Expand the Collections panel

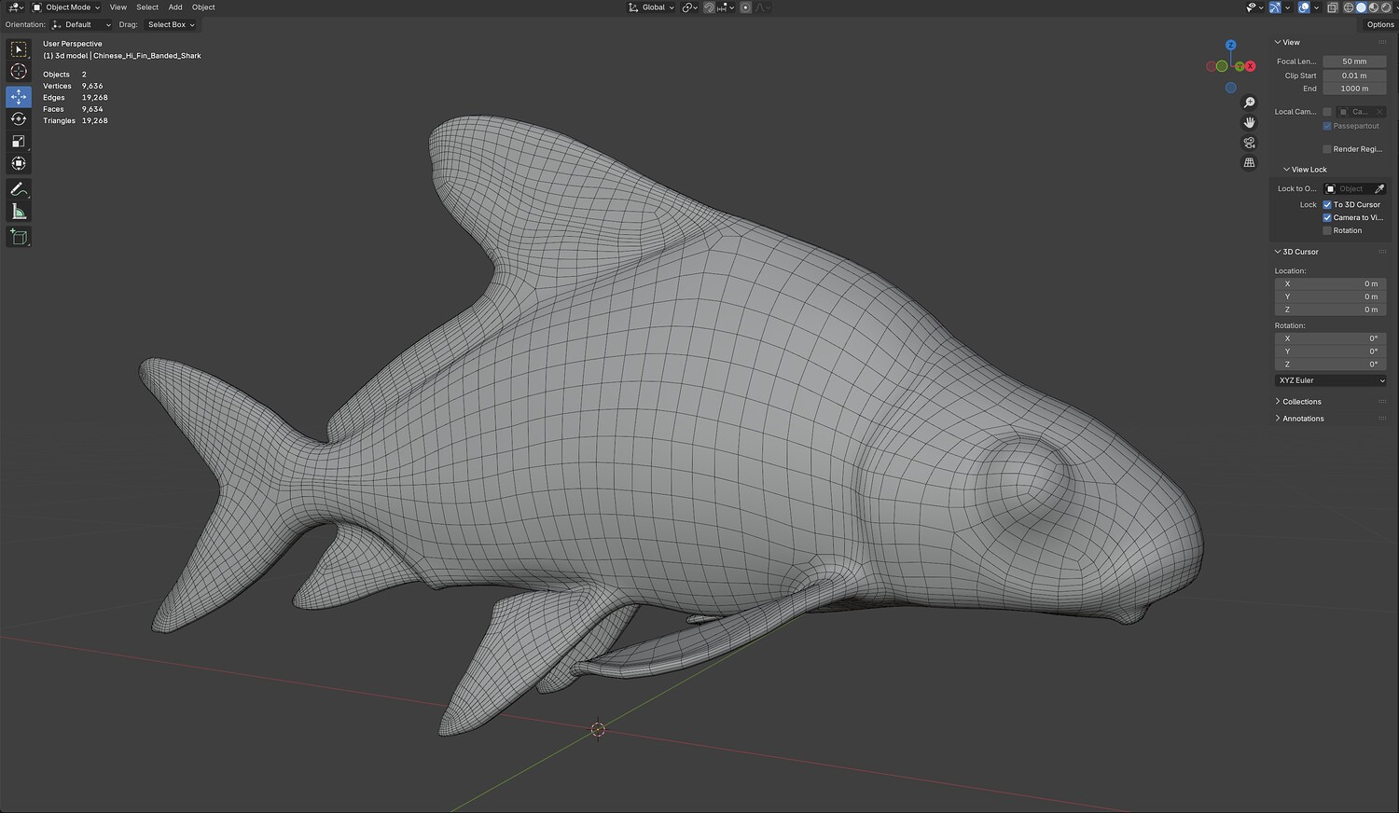(1301, 402)
